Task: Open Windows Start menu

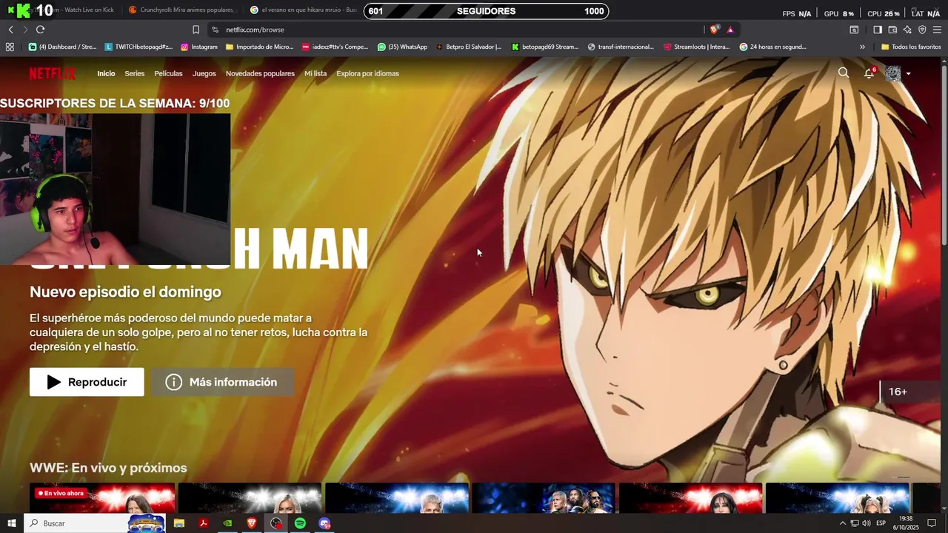Action: 11,523
